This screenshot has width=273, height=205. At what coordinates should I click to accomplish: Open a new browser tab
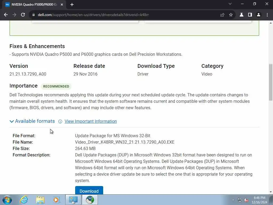pos(72,5)
